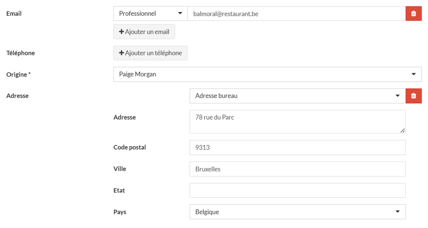The image size is (428, 228).
Task: Click the Ville field containing Bruxelles
Action: click(x=297, y=169)
